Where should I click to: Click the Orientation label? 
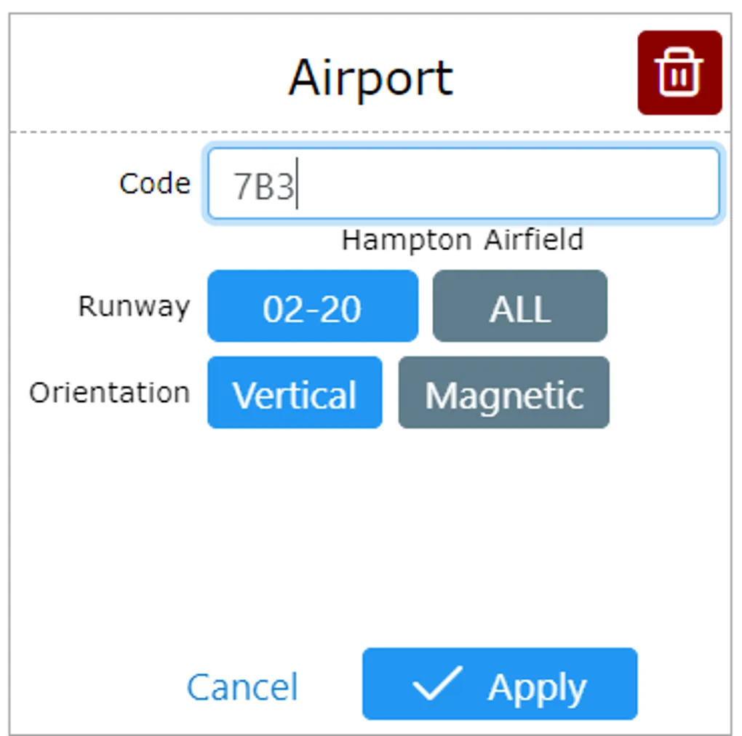(110, 393)
